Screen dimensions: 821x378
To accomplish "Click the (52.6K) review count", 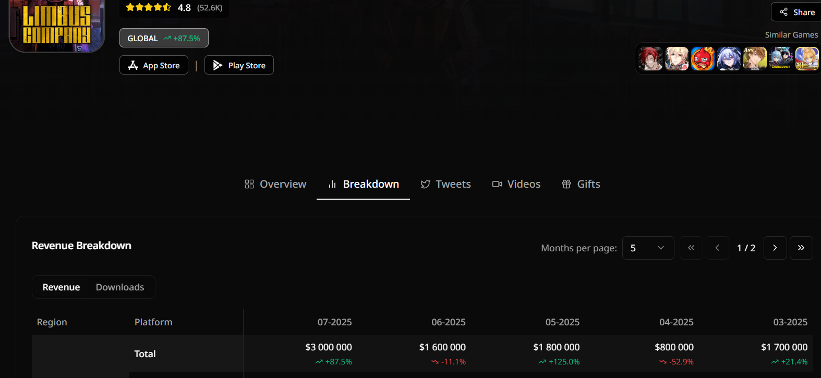I will (x=210, y=8).
